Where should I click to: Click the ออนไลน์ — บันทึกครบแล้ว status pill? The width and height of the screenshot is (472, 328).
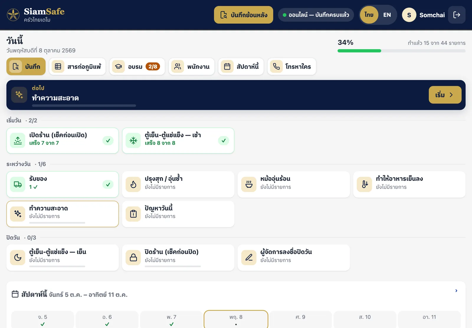(316, 15)
